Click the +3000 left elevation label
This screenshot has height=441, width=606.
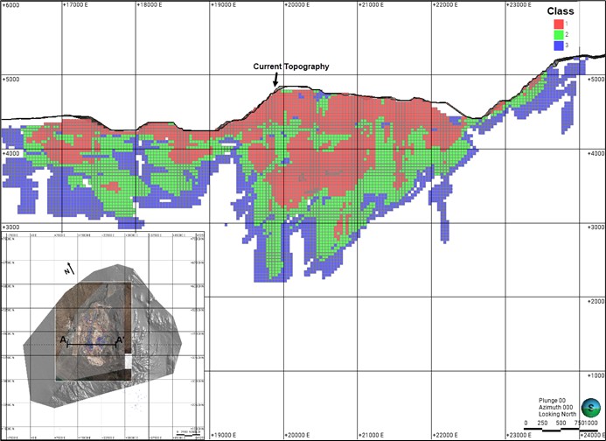pyautogui.click(x=12, y=227)
